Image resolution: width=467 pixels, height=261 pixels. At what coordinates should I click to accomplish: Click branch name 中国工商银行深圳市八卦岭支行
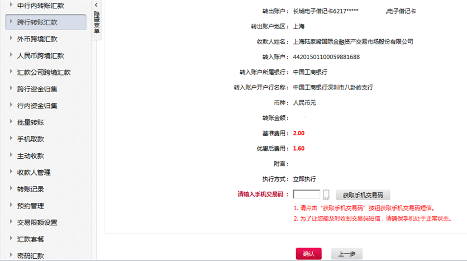tap(333, 88)
